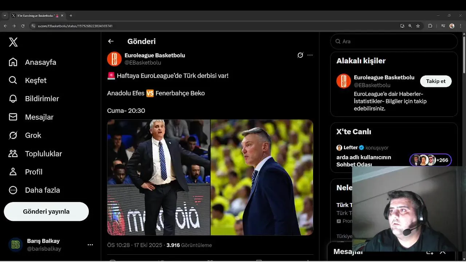This screenshot has width=466, height=262.
Task: Click the zoom magnifier icon in address bar
Action: point(410,26)
